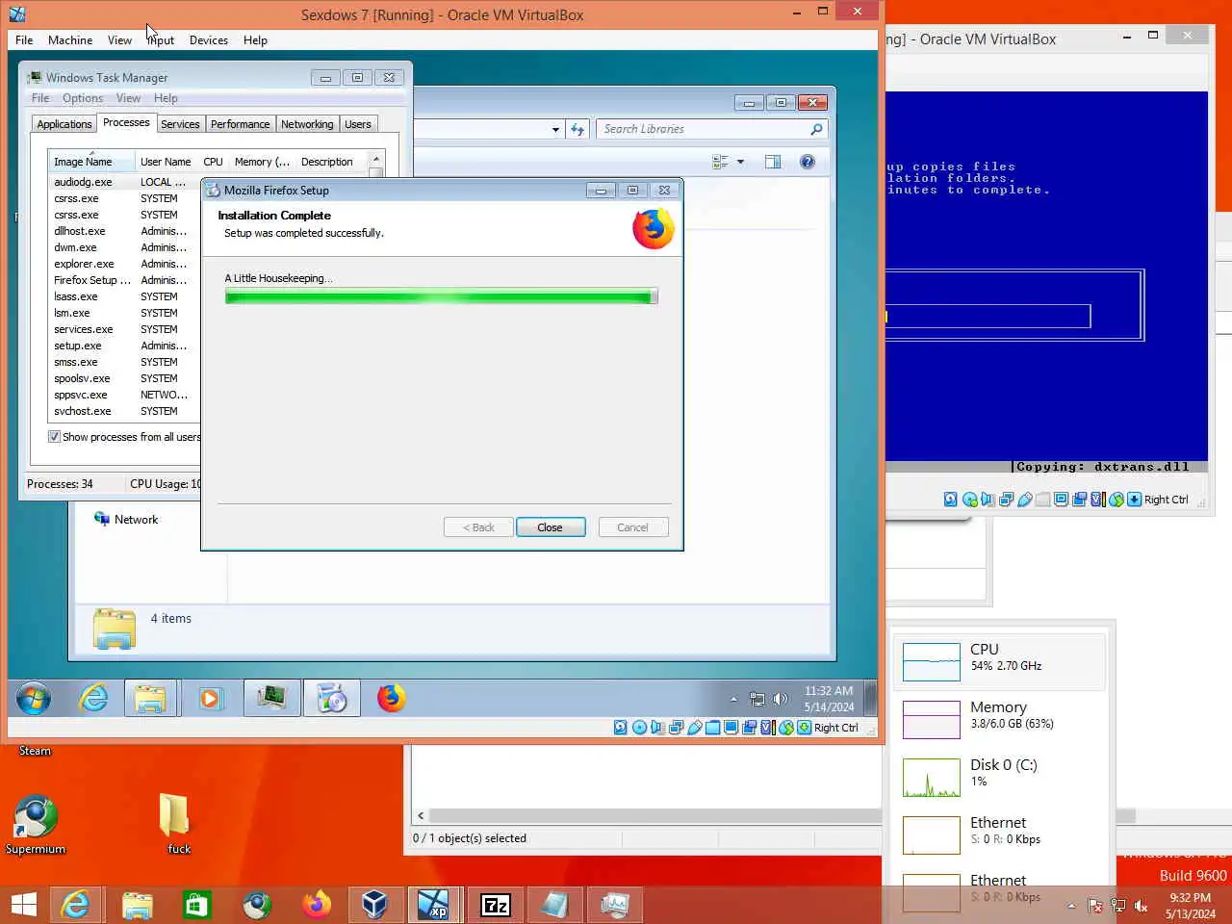The height and width of the screenshot is (924, 1232).
Task: Switch to Task Manager icon on guest taskbar
Action: pyautogui.click(x=271, y=699)
